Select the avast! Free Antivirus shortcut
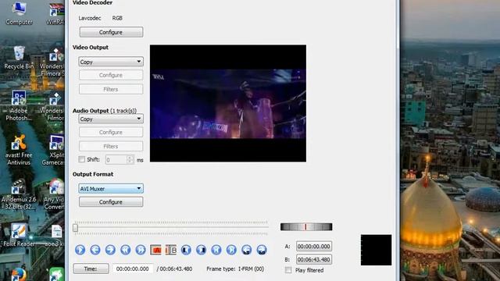This screenshot has width=500, height=281. (x=19, y=150)
